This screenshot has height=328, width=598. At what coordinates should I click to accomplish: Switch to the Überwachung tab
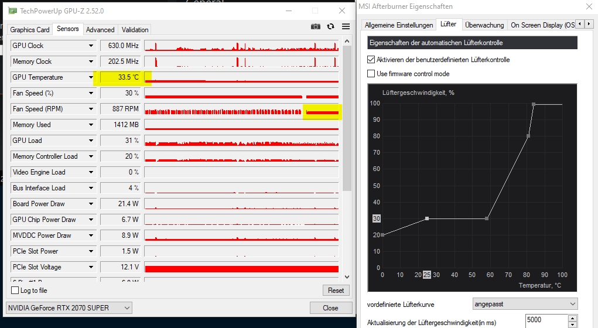(x=484, y=25)
